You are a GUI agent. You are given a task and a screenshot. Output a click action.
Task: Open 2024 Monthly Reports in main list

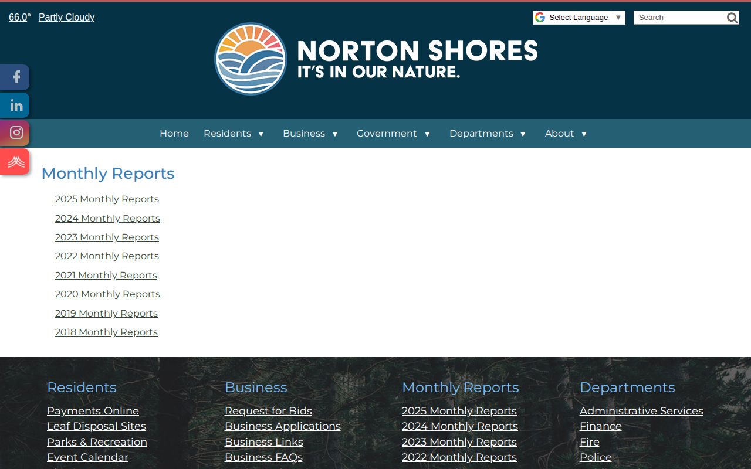[107, 218]
